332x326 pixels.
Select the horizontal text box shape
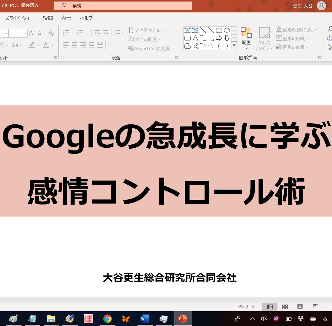tap(188, 30)
